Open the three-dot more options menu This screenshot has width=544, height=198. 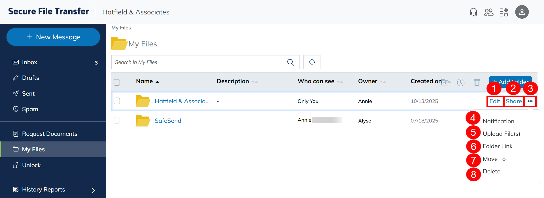[530, 101]
